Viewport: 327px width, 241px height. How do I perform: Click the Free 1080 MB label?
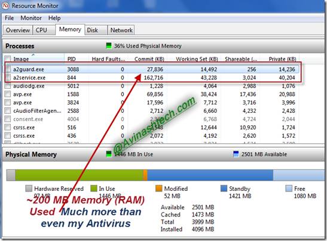pos(305,192)
